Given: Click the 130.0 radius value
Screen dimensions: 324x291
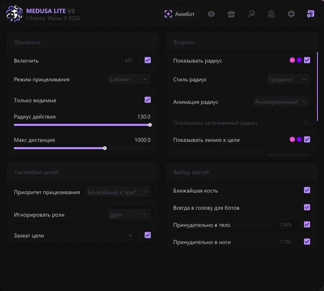Looking at the screenshot, I should coord(144,116).
